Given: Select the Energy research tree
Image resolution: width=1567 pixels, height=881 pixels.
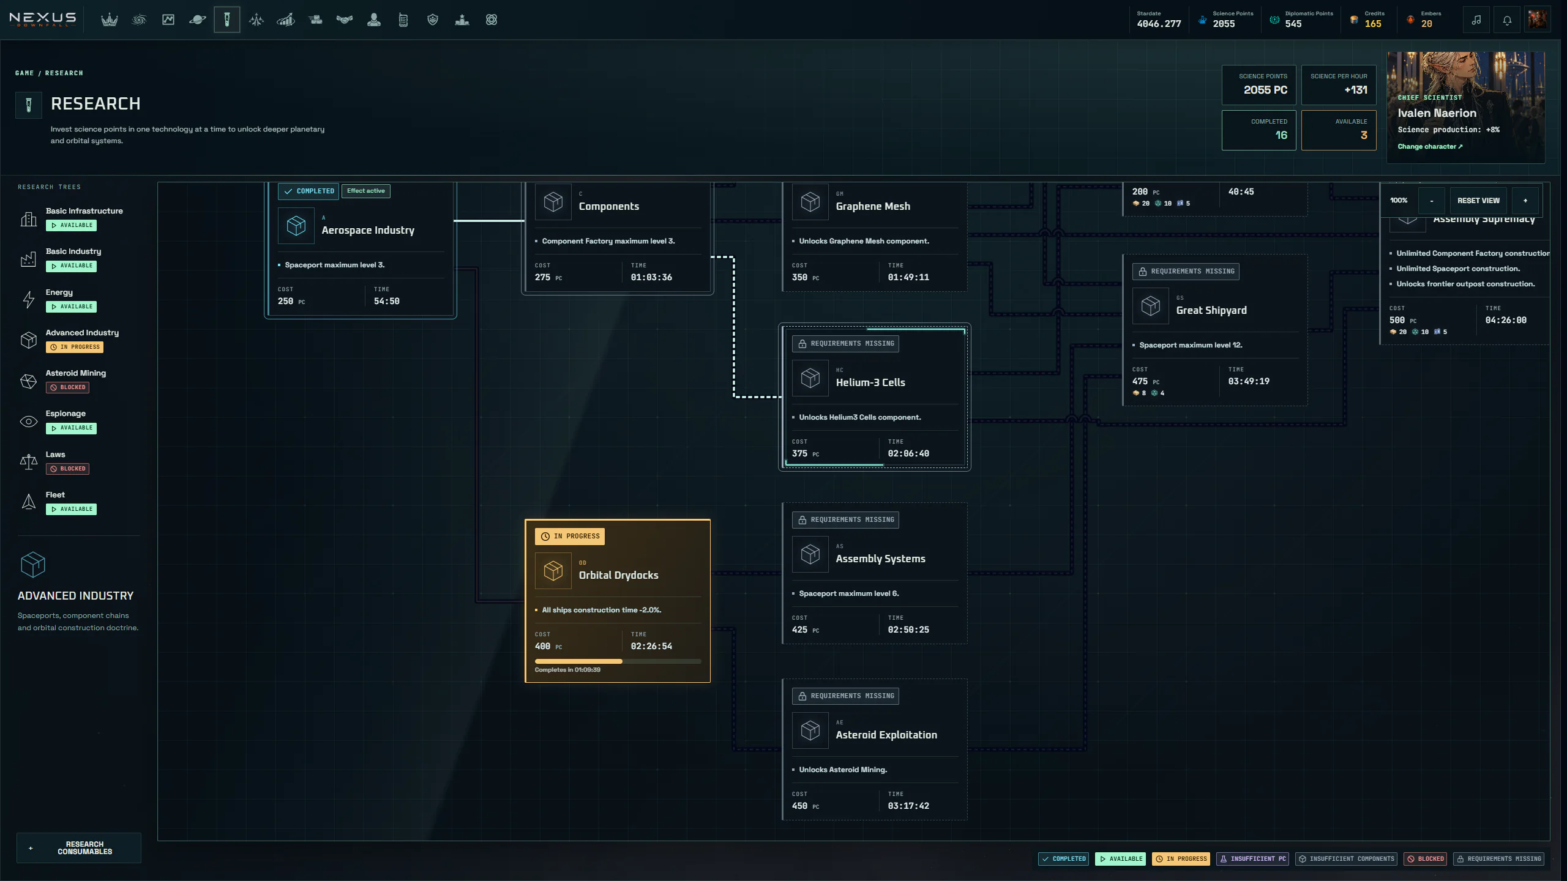Looking at the screenshot, I should [x=79, y=300].
